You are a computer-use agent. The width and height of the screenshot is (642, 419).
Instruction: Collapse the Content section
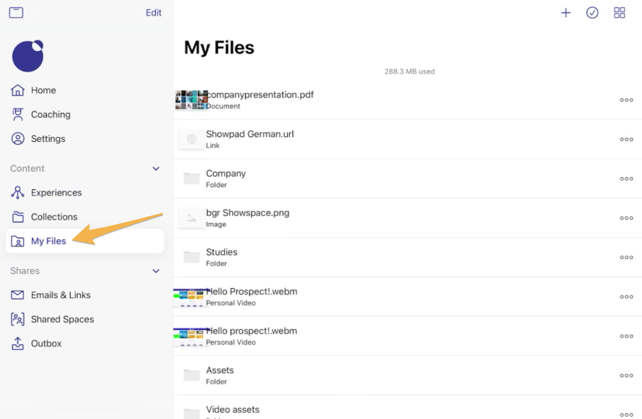[x=156, y=168]
